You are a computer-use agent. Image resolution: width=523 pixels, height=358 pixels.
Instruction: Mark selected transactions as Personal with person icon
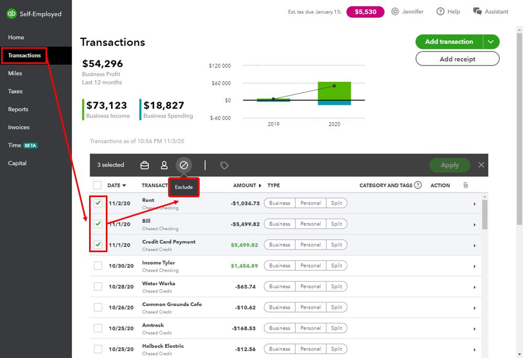coord(164,165)
